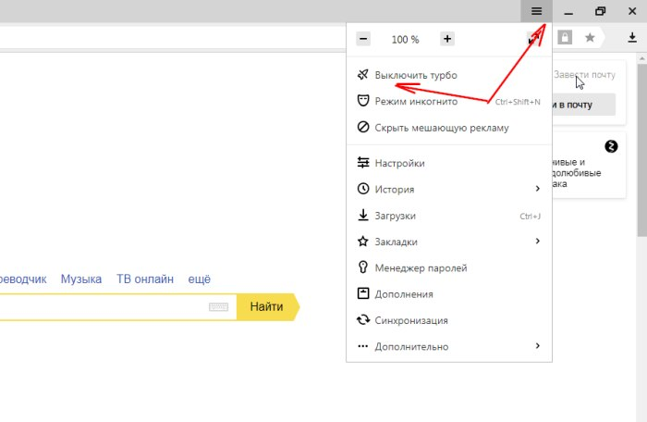Click the bookmark star icon in address bar
The width and height of the screenshot is (647, 422).
coord(590,37)
